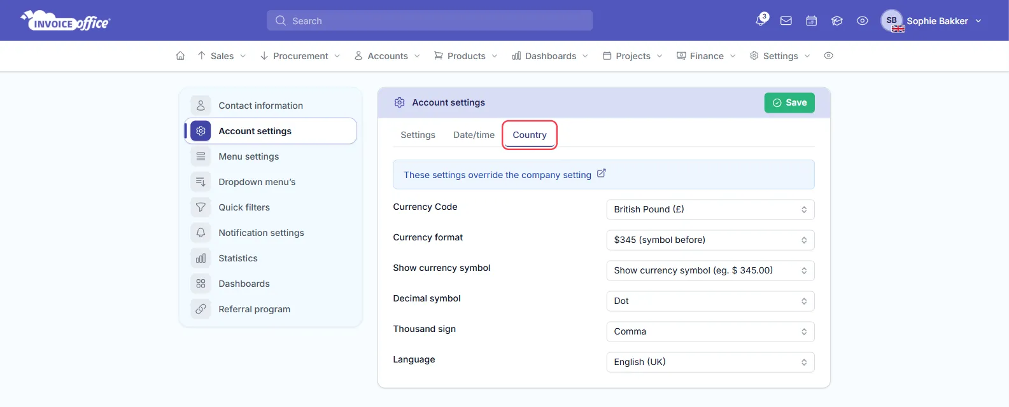
Task: Click the eye icon after Settings menu
Action: [x=828, y=56]
